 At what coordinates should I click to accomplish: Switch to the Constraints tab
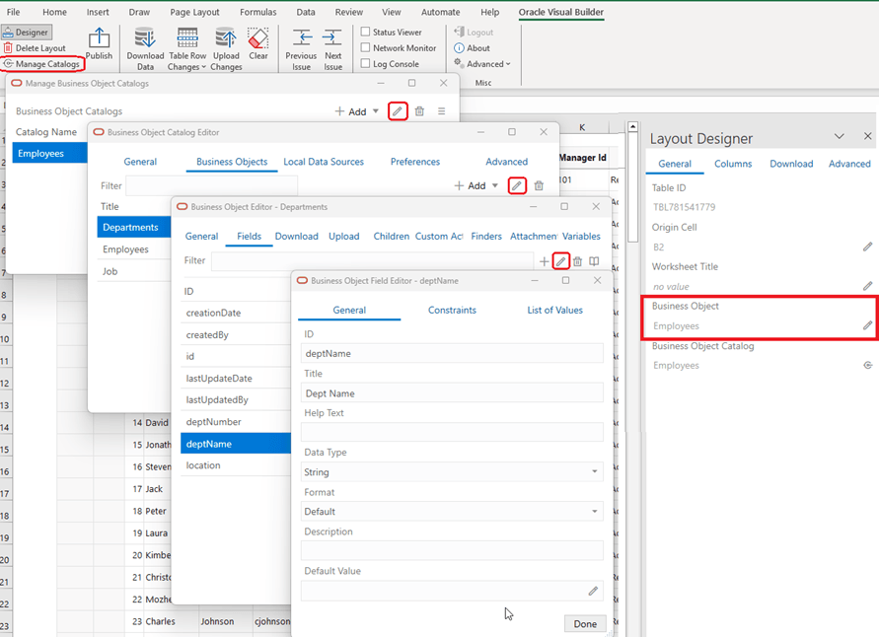[x=452, y=309]
